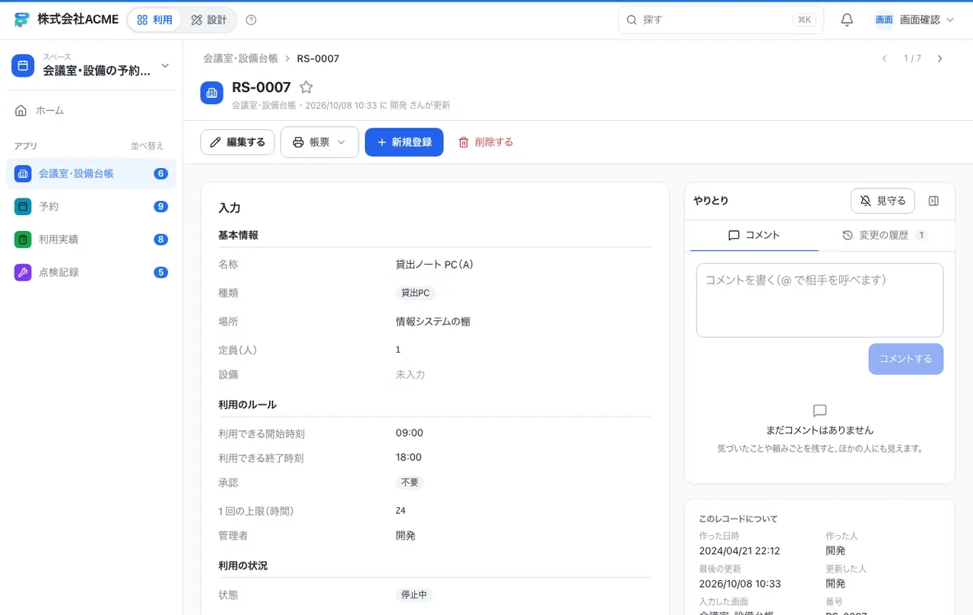Go to the next record arrow
The height and width of the screenshot is (615, 973).
click(940, 59)
